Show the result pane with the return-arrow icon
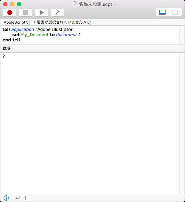185x202 pixels. tap(17, 198)
